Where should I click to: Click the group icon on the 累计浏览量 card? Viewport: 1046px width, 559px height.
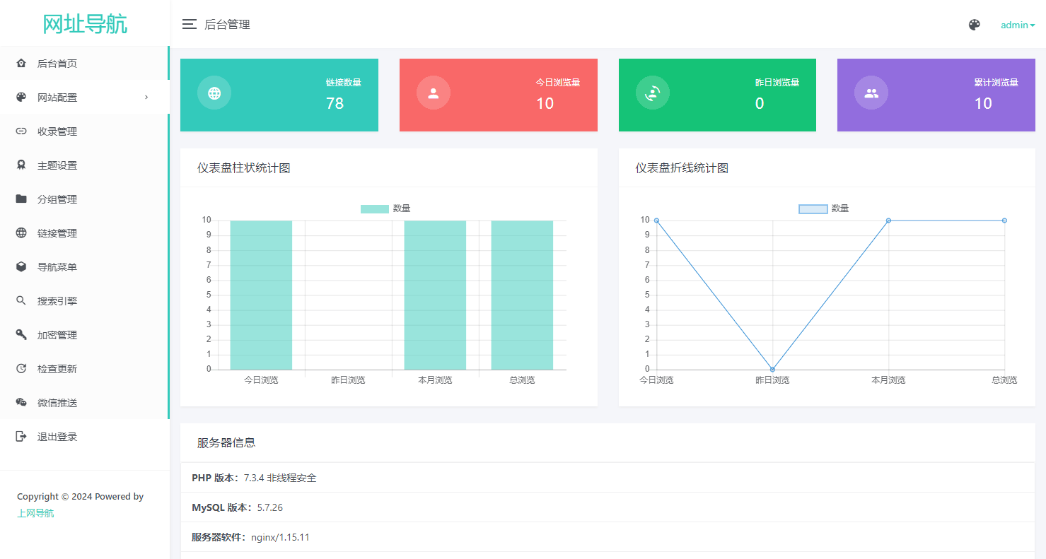tap(871, 93)
